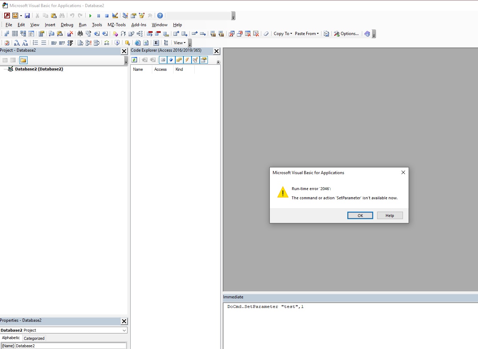Open the File menu
The width and height of the screenshot is (478, 349).
tap(9, 25)
